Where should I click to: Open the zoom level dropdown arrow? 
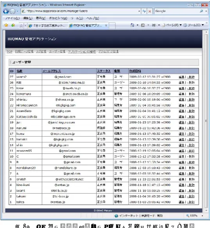point(202,216)
